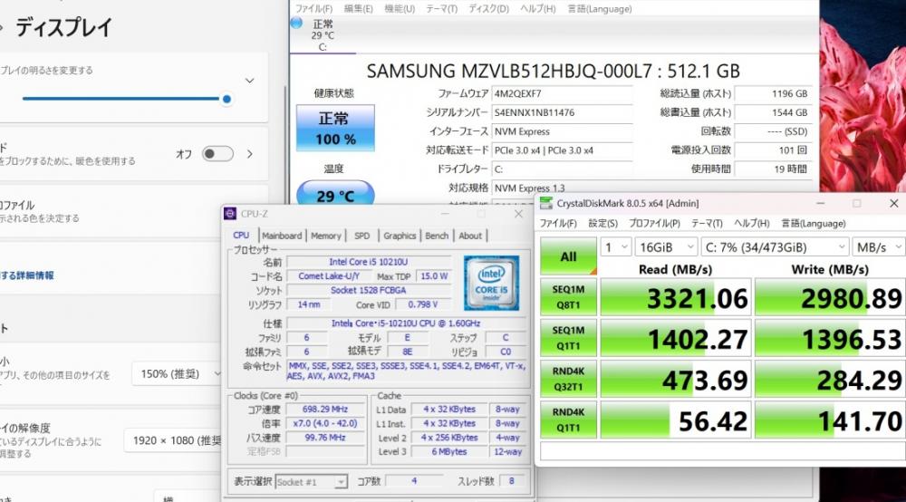
Task: Click the green All benchmark button
Action: pos(569,256)
